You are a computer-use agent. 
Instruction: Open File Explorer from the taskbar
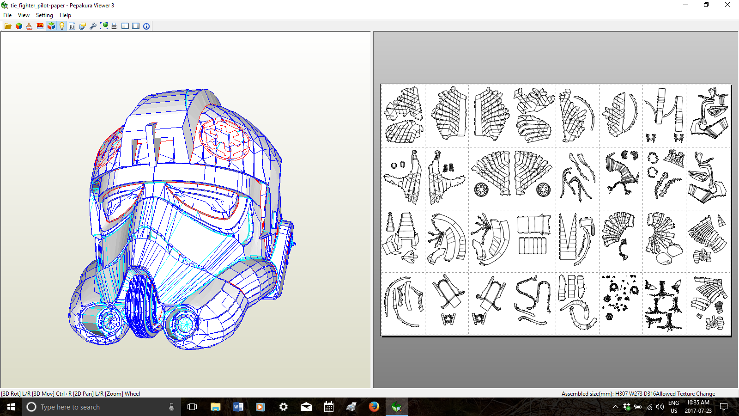click(x=215, y=407)
